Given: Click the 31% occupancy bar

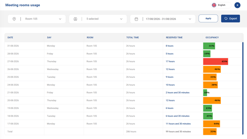Looking at the screenshot, I should (209, 46).
